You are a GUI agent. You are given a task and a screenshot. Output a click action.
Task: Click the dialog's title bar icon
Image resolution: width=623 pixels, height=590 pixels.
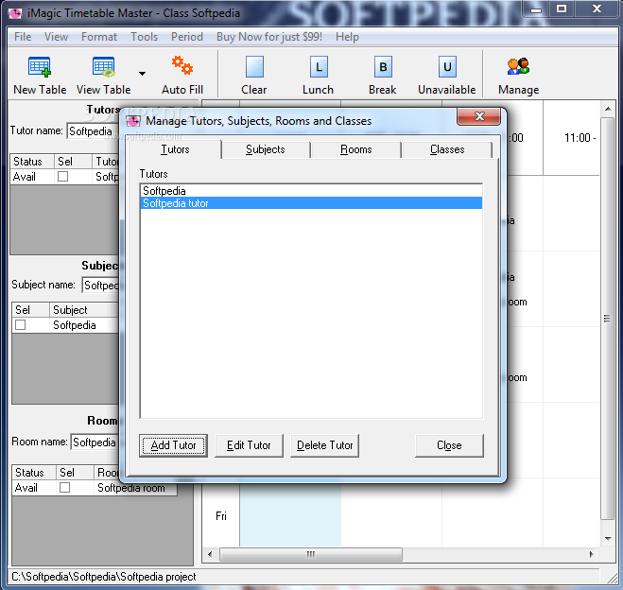[133, 121]
